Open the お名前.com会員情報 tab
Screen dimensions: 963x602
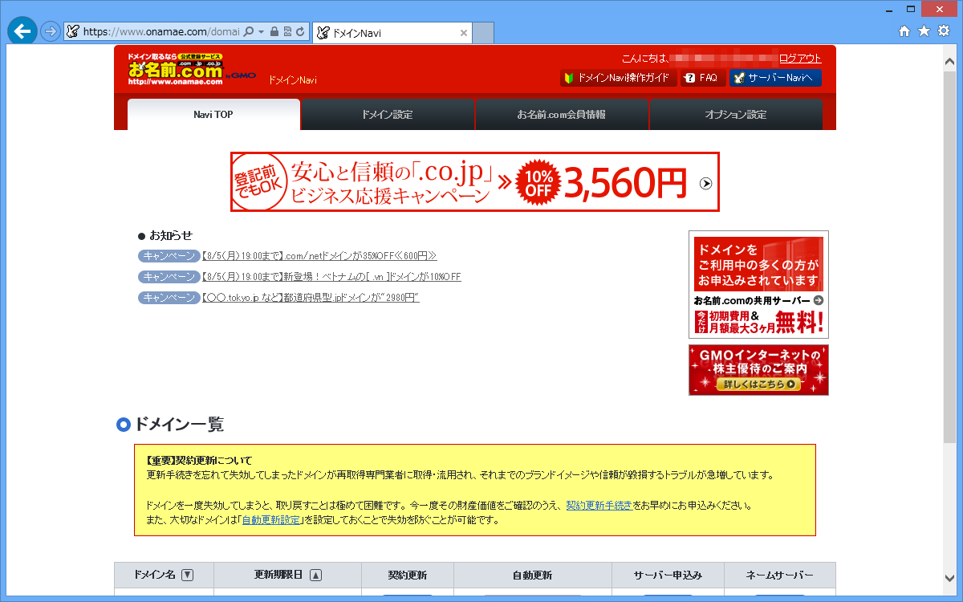click(x=562, y=114)
